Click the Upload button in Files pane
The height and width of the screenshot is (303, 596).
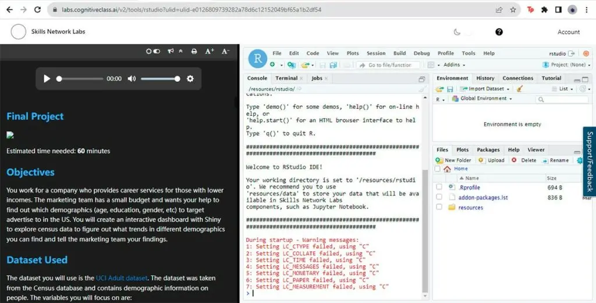[491, 161]
